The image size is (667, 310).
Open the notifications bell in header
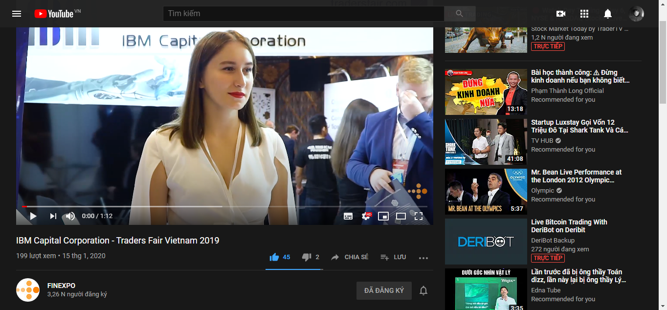point(608,14)
